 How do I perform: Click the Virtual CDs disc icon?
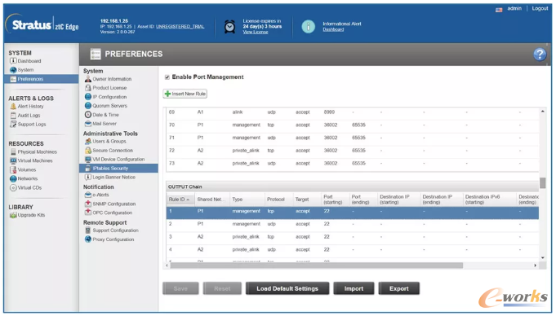tap(13, 187)
